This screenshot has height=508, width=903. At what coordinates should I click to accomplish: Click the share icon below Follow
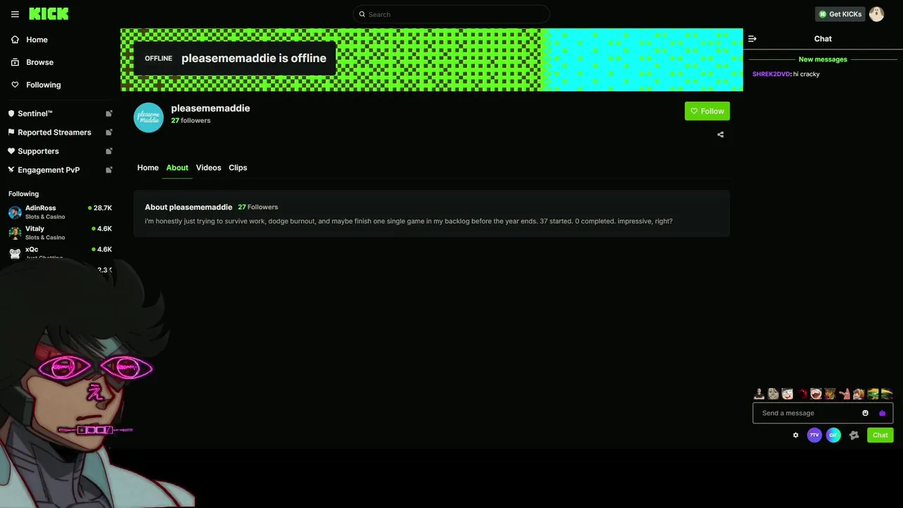coord(720,135)
